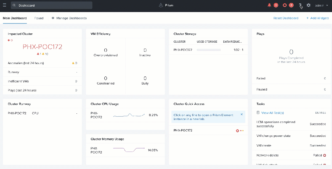Click Plays Completed count
This screenshot has width=332, height=169.
pos(291,52)
